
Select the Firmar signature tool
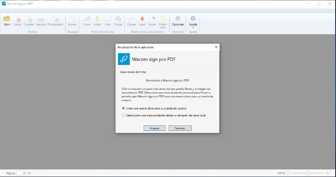(87, 19)
